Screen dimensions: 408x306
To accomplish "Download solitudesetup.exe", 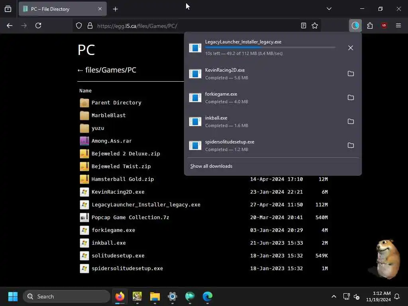I will click(118, 255).
